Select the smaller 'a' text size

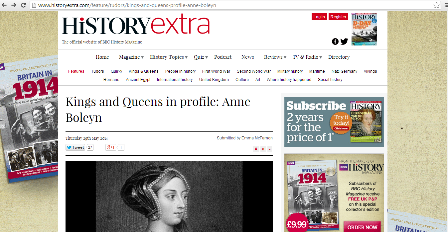[263, 149]
